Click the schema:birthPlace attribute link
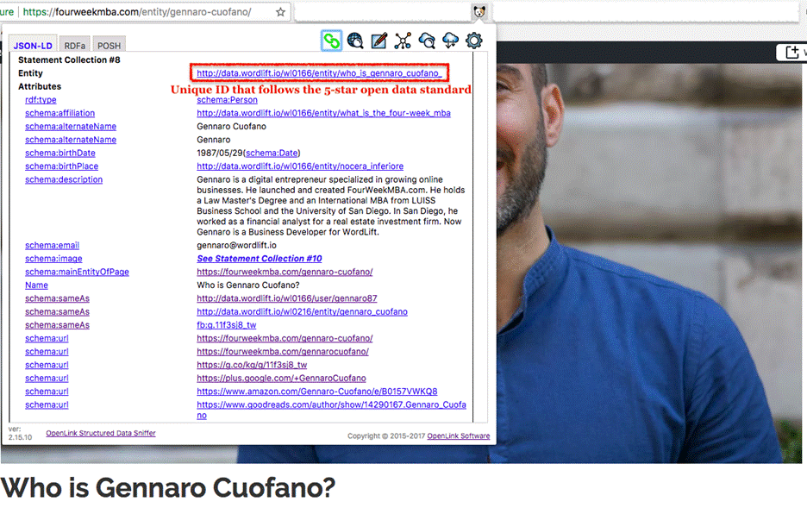Image resolution: width=807 pixels, height=514 pixels. click(61, 166)
